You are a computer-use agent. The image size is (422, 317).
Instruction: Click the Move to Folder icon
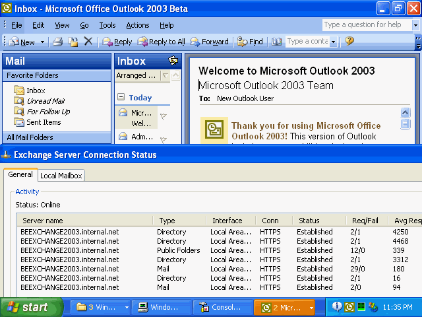tap(73, 42)
